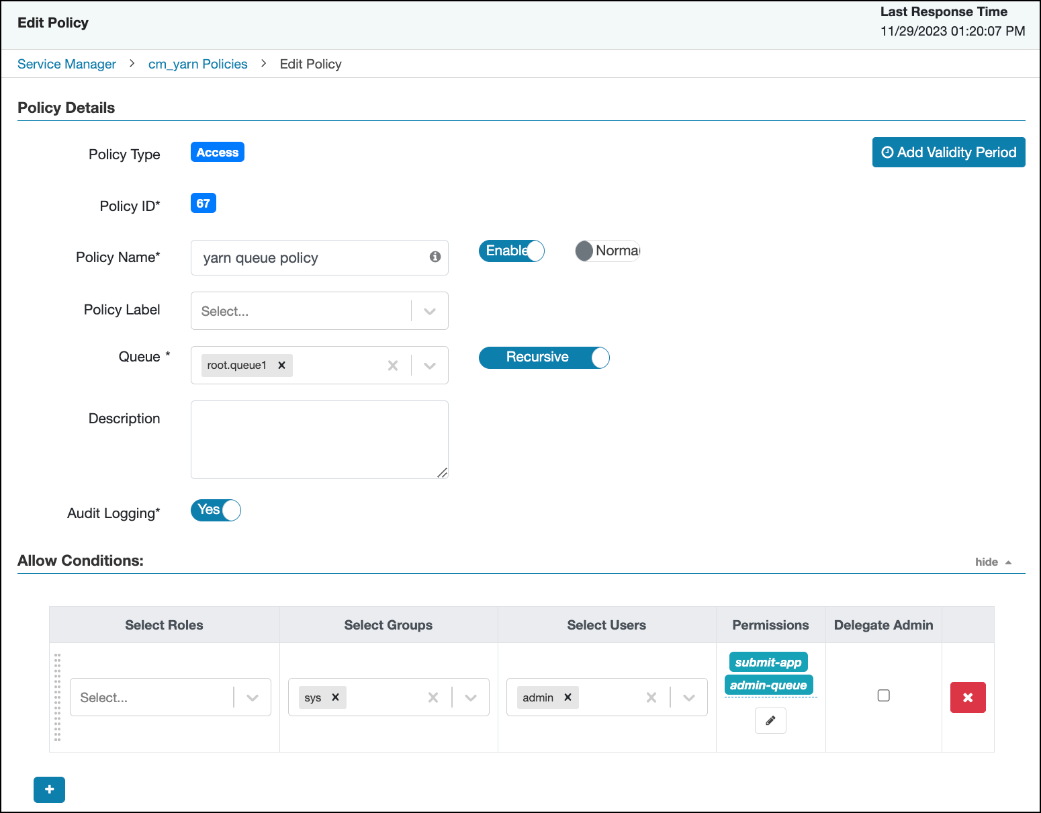Image resolution: width=1041 pixels, height=813 pixels.
Task: Navigate to cm_yarn Policies breadcrumb
Action: pyautogui.click(x=197, y=64)
